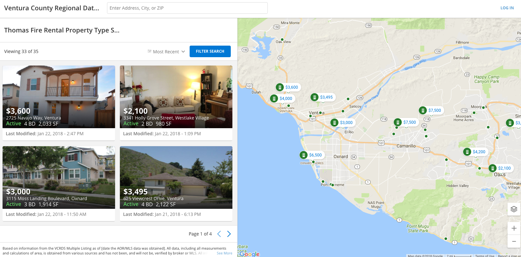Select the $3,495 map price marker

[323, 97]
